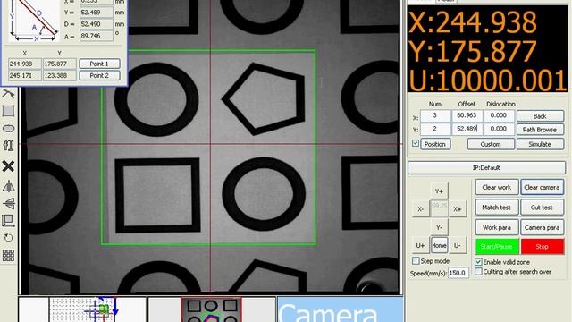The height and width of the screenshot is (322, 572).
Task: Select the text tool
Action: tap(8, 146)
